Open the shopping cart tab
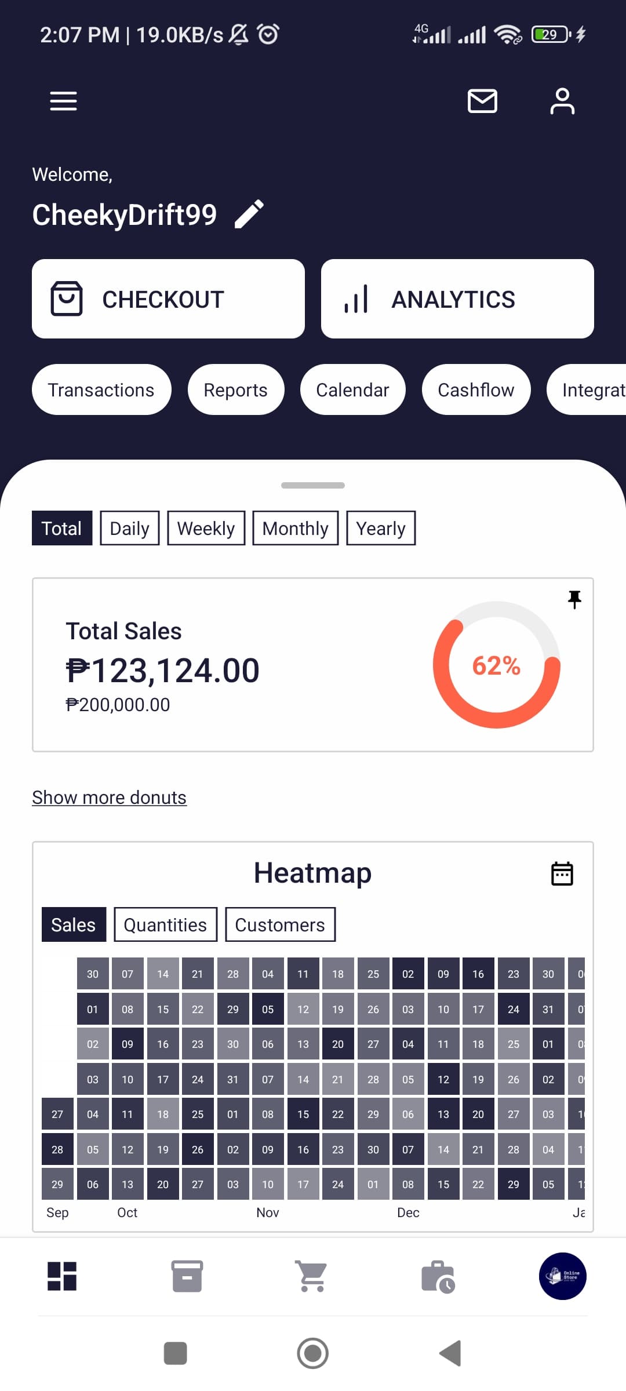The height and width of the screenshot is (1391, 626). tap(312, 1276)
